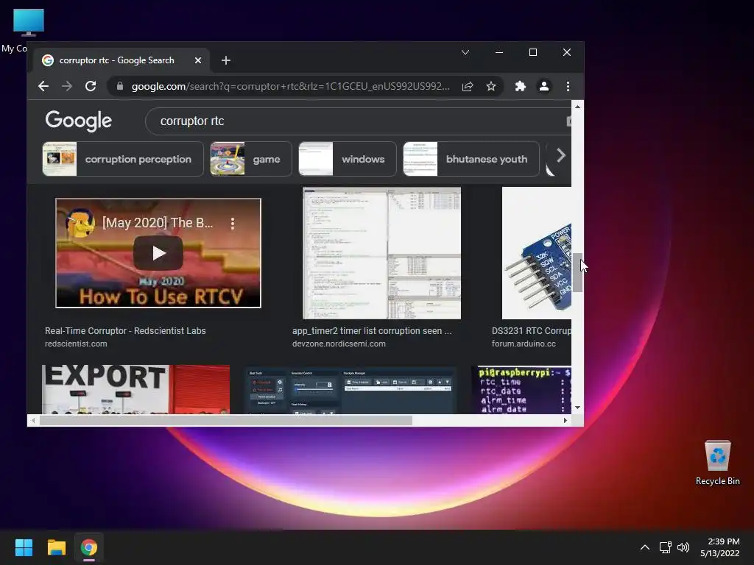The height and width of the screenshot is (565, 754).
Task: Click the horizontal scrollbar thumb
Action: [226, 420]
